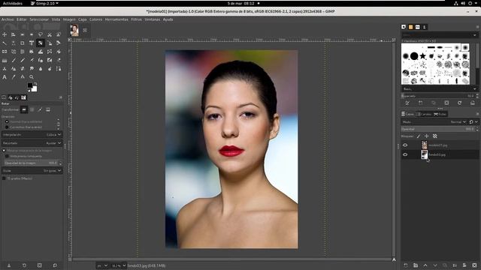Open the Colores menu
The width and height of the screenshot is (481, 270).
(95, 19)
